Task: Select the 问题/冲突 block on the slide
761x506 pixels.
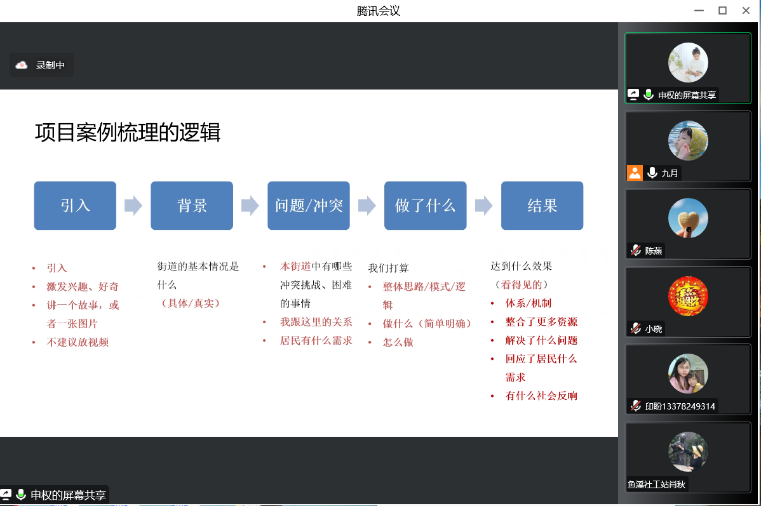Action: tap(309, 206)
